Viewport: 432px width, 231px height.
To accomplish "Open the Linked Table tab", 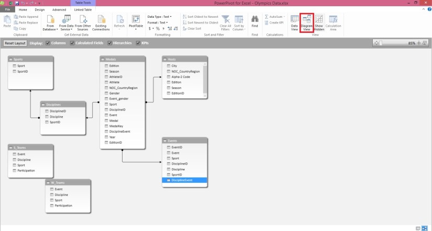I will tap(83, 9).
